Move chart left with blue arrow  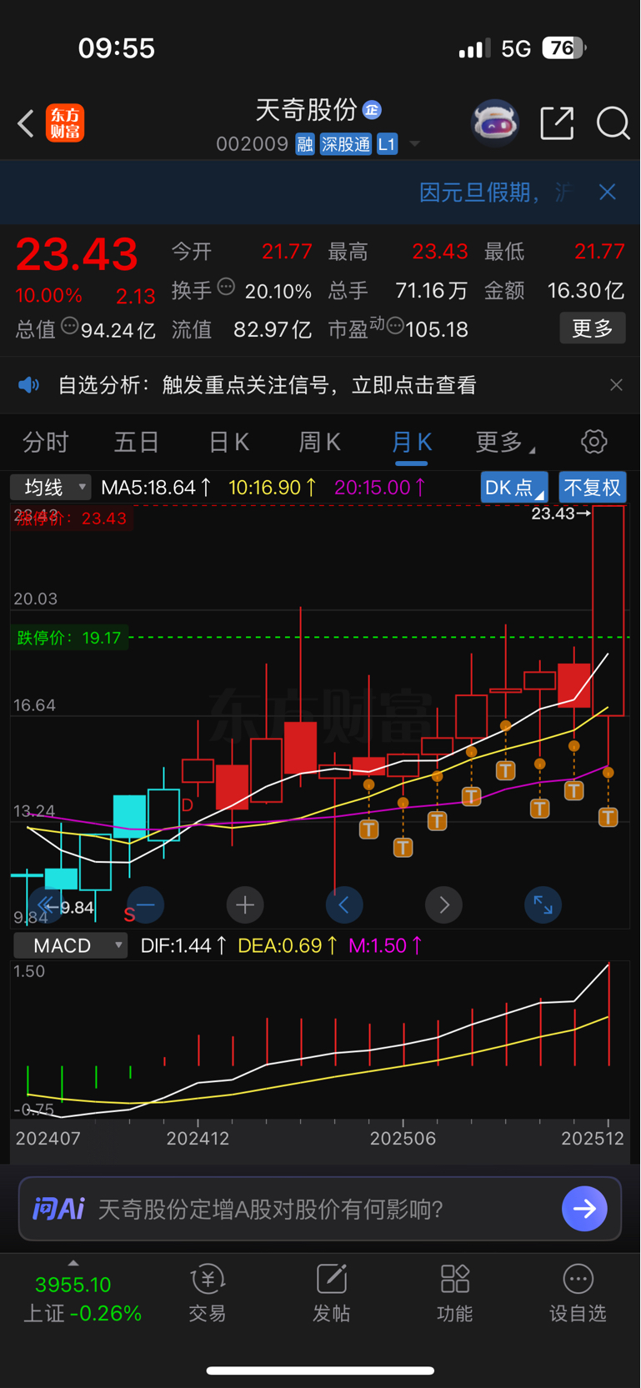point(344,905)
